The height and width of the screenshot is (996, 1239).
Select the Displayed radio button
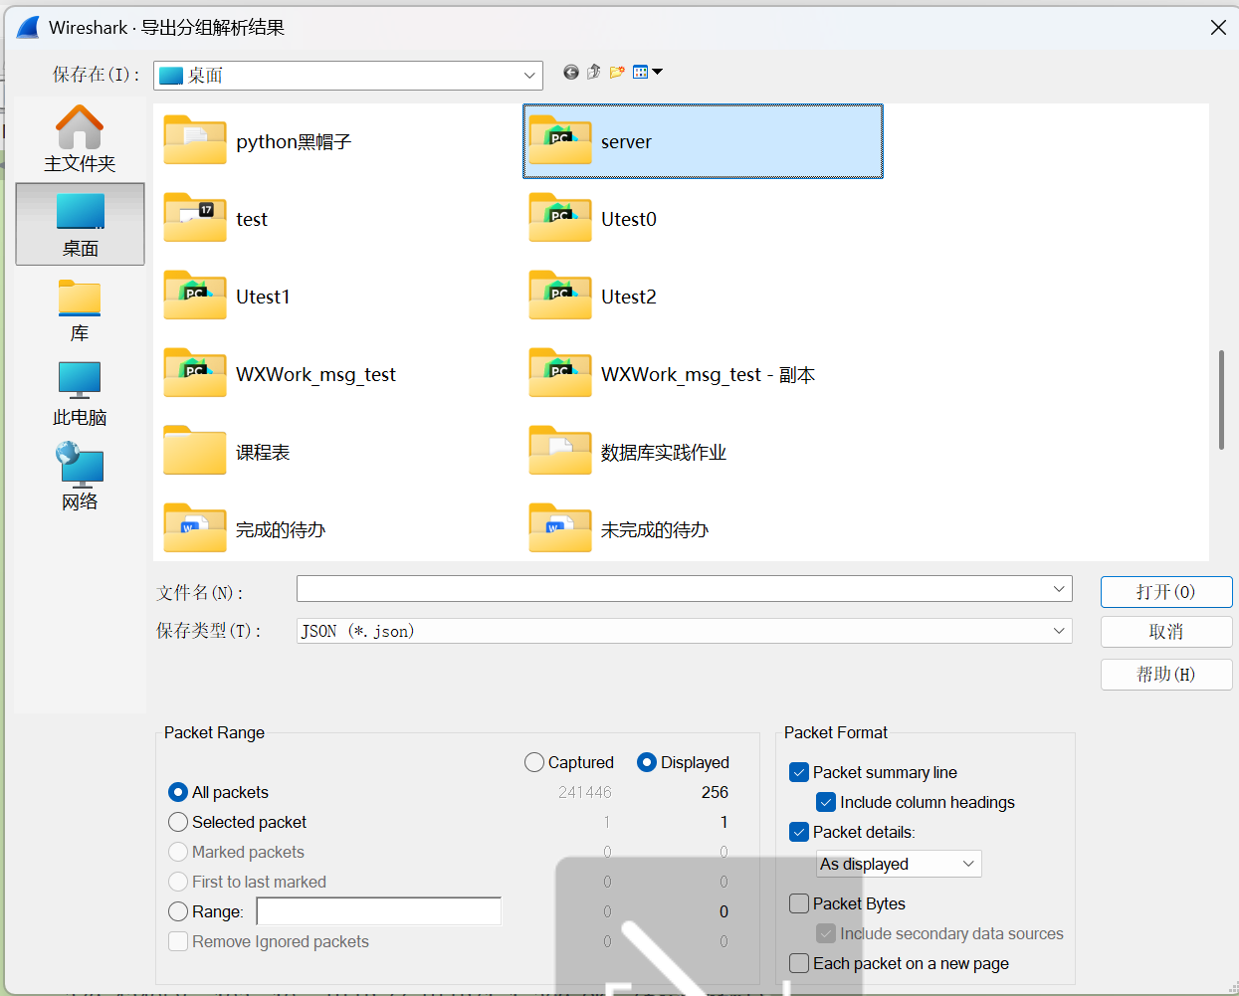click(647, 762)
